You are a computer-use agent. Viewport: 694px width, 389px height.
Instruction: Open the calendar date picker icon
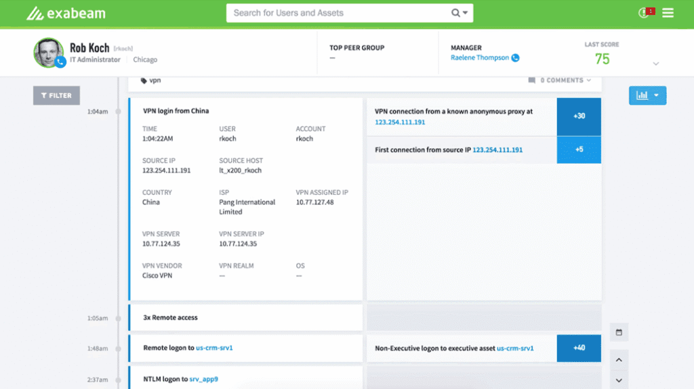click(x=619, y=332)
